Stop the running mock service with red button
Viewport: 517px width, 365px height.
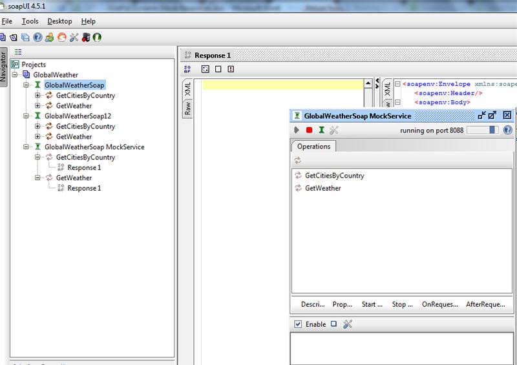coord(309,130)
